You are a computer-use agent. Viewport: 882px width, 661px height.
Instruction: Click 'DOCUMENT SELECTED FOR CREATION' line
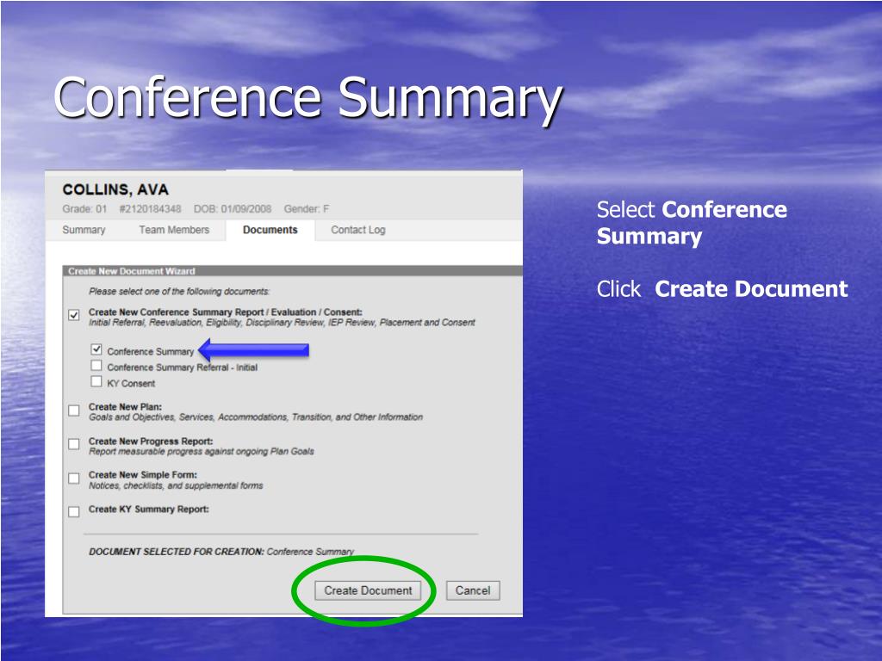coord(221,552)
